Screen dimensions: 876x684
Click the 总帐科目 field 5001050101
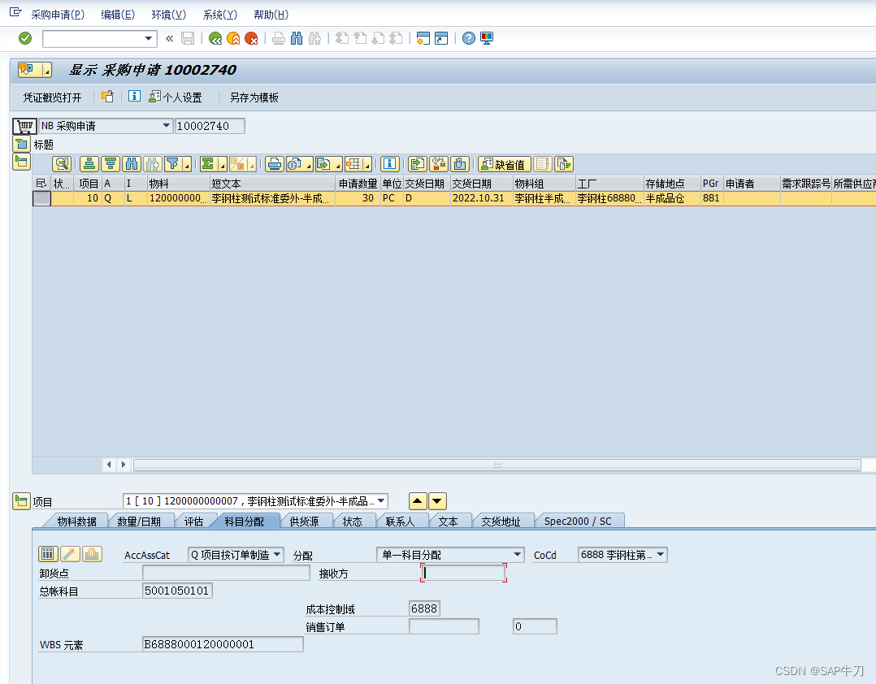coord(177,591)
